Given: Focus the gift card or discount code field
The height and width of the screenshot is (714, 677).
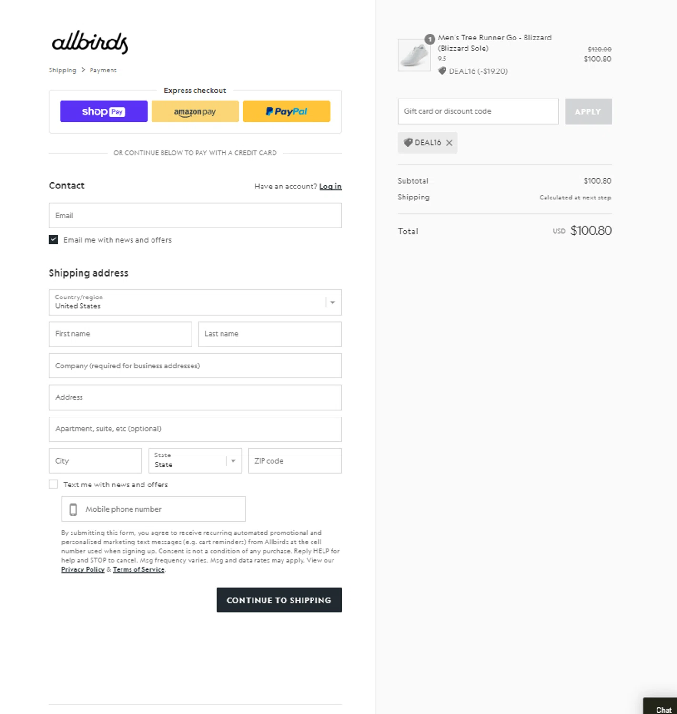Looking at the screenshot, I should (x=478, y=111).
